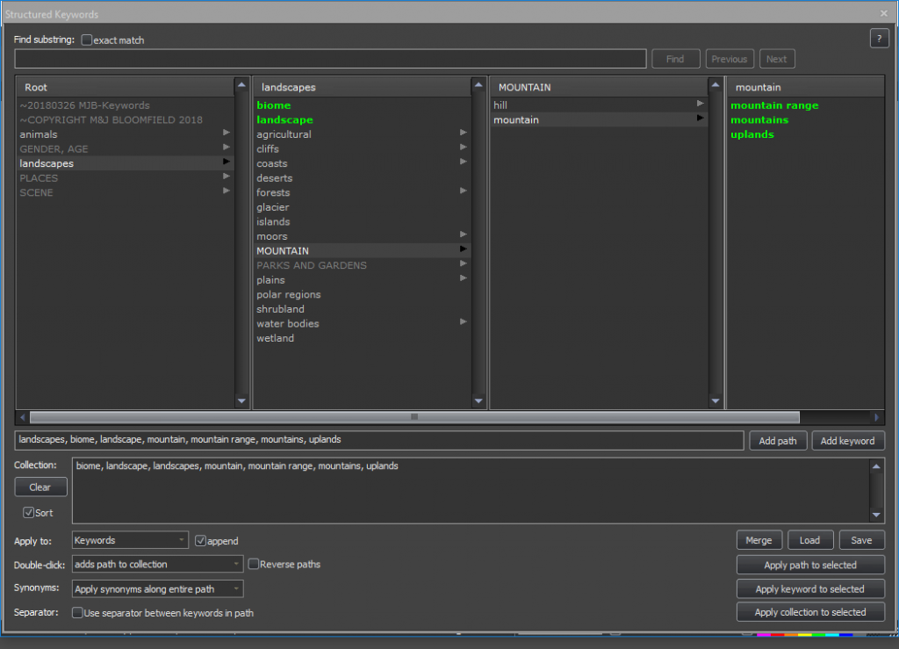Expand the animals arrow in Root
The width and height of the screenshot is (899, 649).
tap(227, 133)
